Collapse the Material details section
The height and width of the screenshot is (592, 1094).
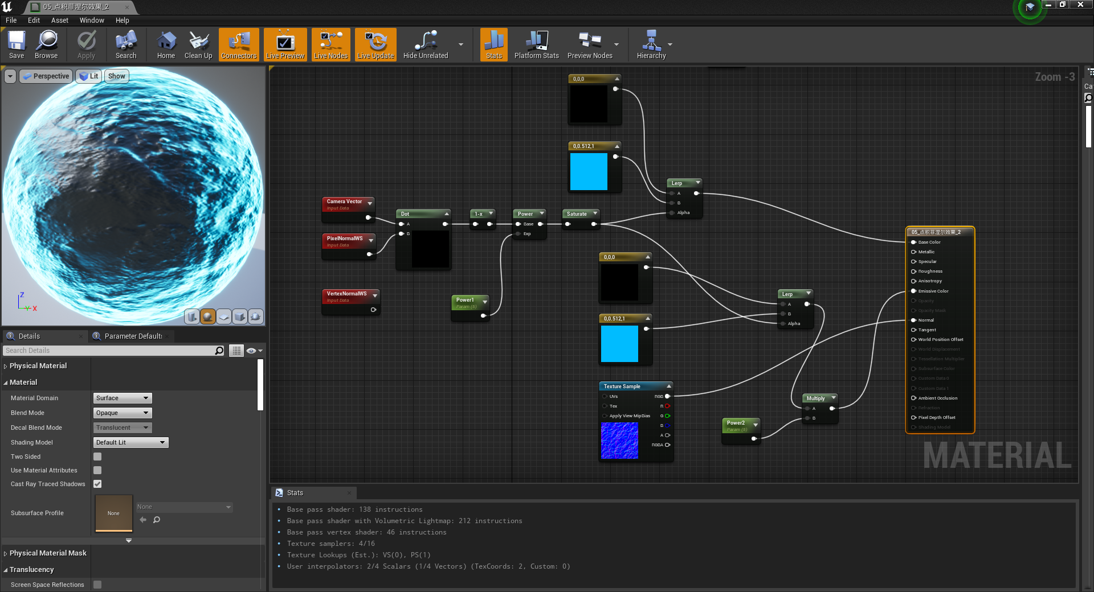(6, 382)
